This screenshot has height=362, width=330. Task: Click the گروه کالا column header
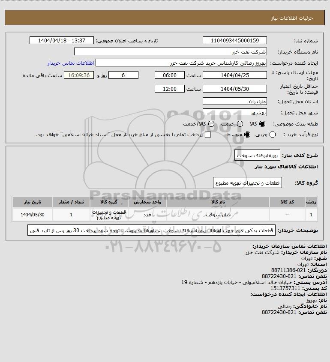point(109,202)
